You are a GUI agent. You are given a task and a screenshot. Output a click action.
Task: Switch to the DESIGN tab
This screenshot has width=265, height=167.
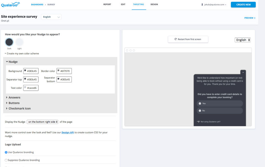[x=154, y=4]
